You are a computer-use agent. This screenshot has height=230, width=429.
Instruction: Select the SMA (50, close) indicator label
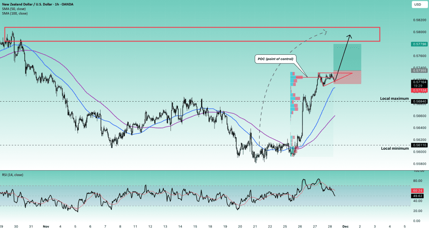pos(14,10)
